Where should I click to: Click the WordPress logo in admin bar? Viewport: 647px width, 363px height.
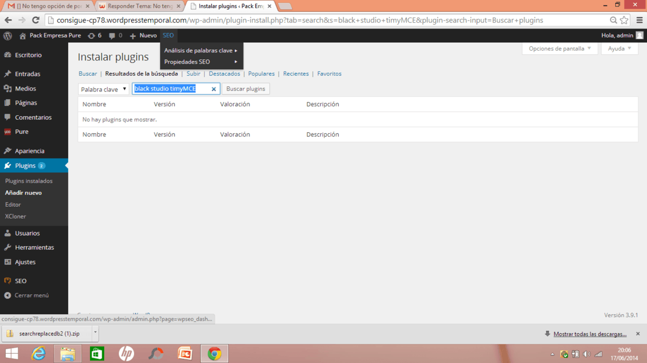(8, 35)
